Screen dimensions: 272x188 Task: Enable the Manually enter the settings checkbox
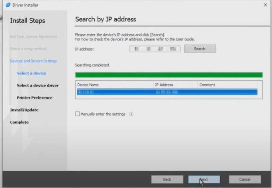pos(77,114)
